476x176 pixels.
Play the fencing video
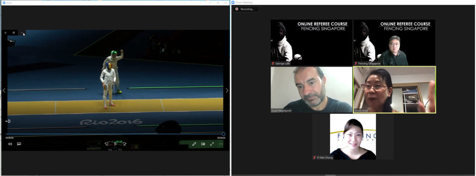point(115,144)
